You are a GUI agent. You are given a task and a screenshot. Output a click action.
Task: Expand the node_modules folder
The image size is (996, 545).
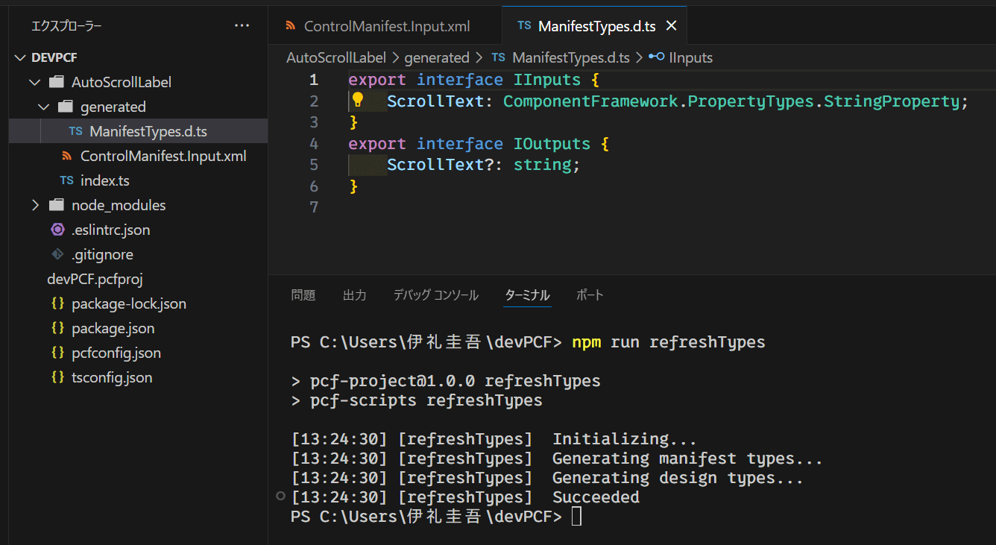tap(34, 205)
